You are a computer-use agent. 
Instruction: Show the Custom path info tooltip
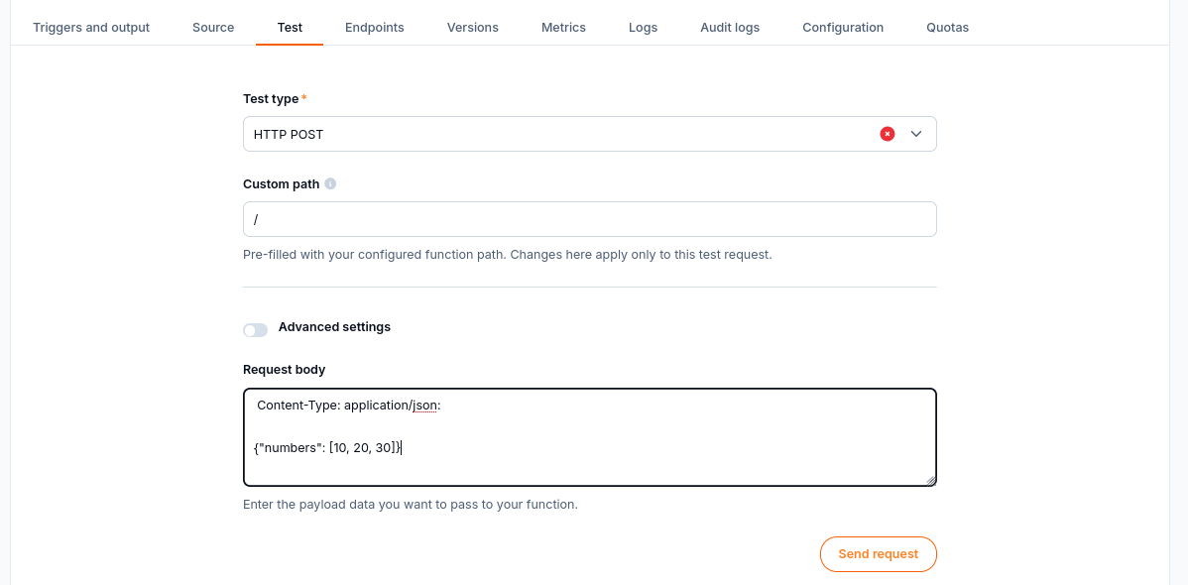tap(330, 184)
